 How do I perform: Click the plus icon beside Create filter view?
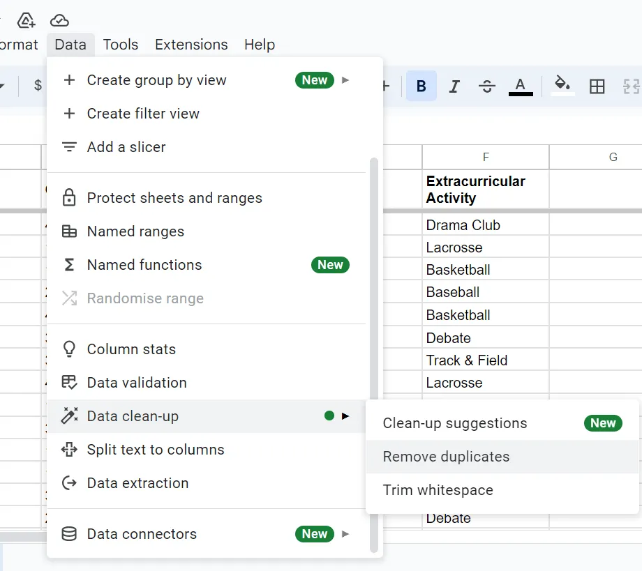pyautogui.click(x=69, y=114)
